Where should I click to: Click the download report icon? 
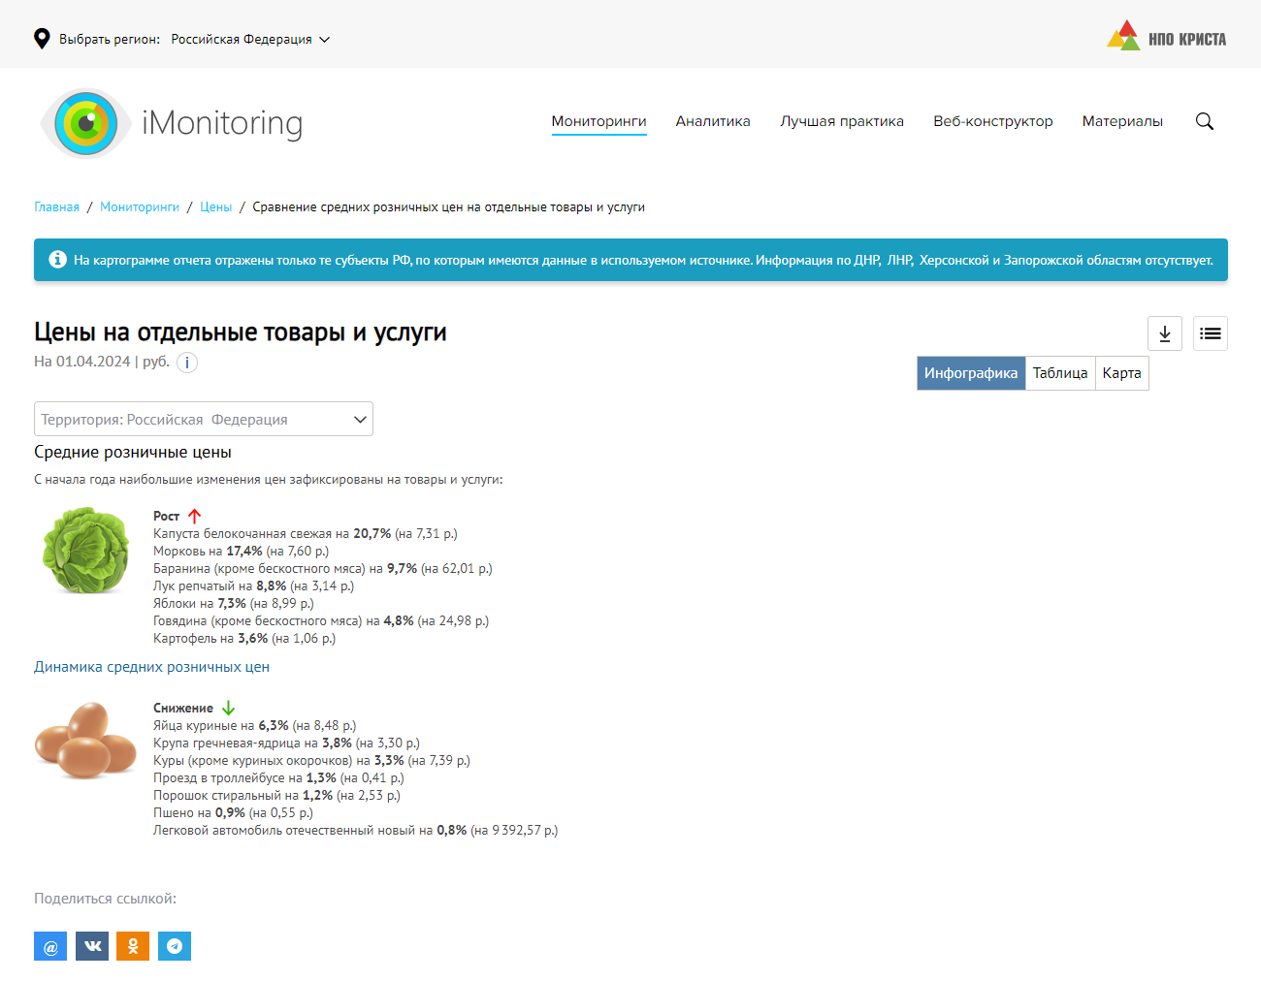tap(1164, 333)
